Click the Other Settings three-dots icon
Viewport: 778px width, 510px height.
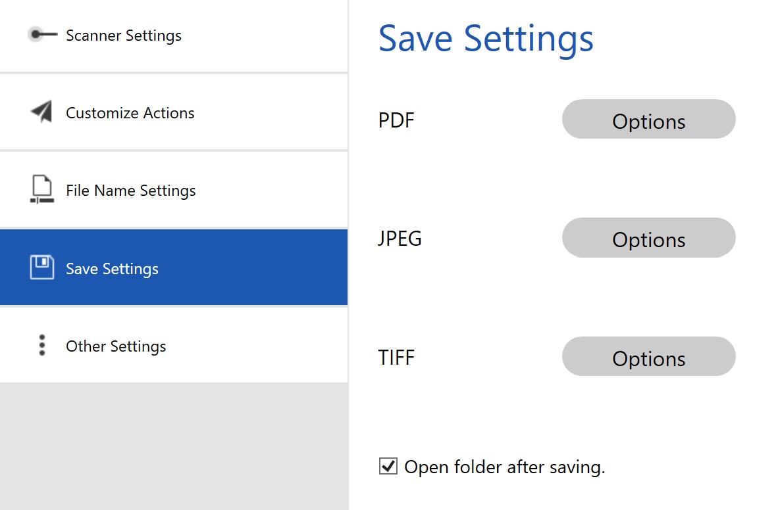point(42,345)
